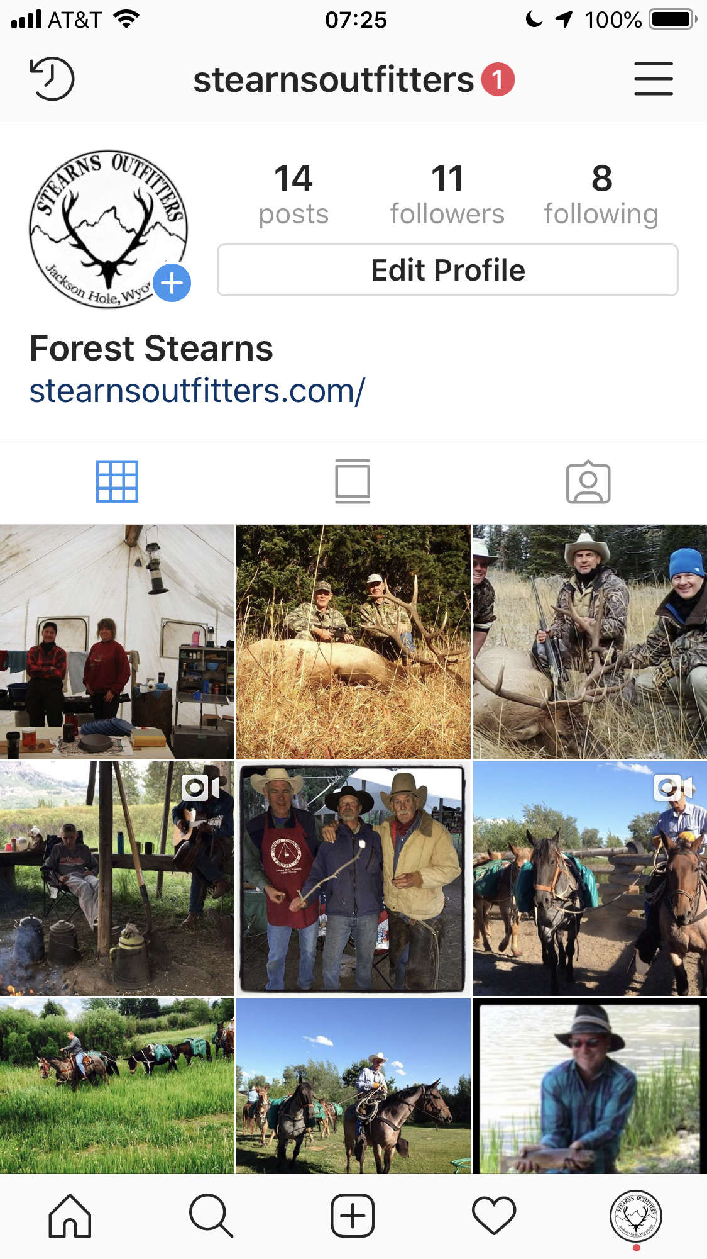Open the archive clock icon

point(52,79)
